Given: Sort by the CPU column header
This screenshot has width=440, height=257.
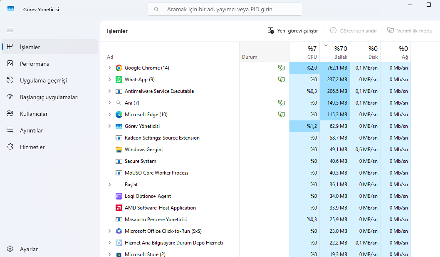Looking at the screenshot, I should [x=304, y=52].
